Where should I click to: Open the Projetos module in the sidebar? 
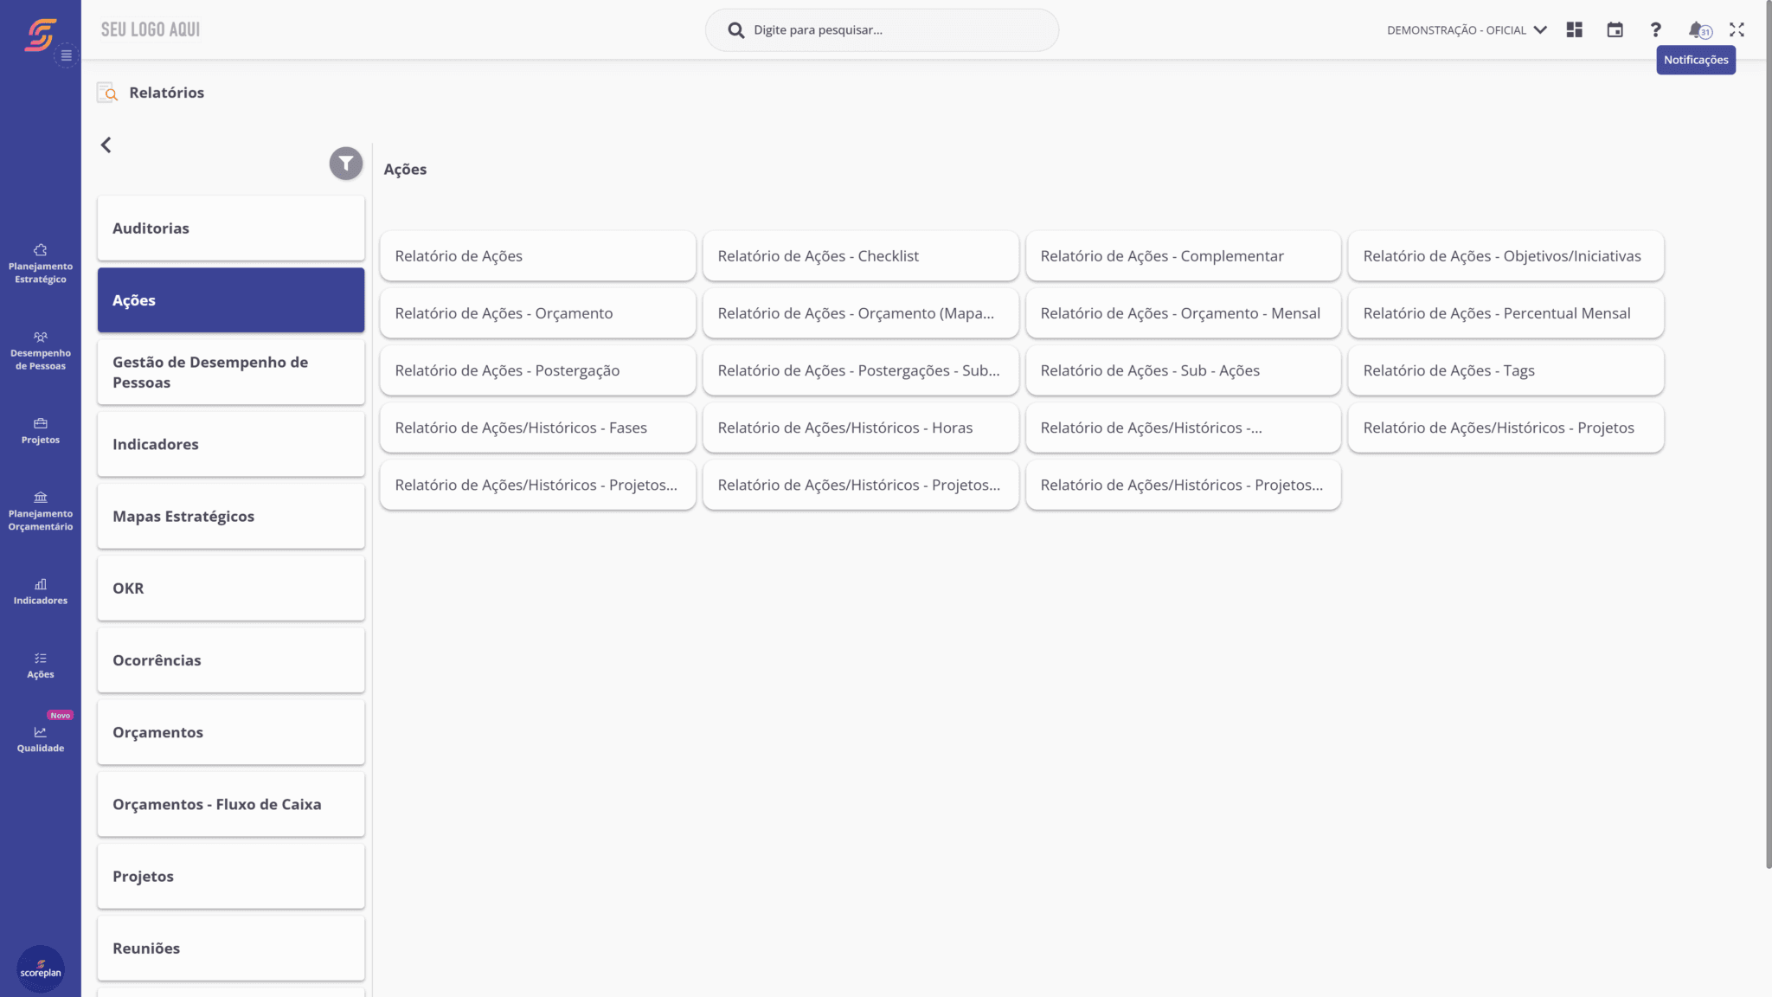point(40,430)
